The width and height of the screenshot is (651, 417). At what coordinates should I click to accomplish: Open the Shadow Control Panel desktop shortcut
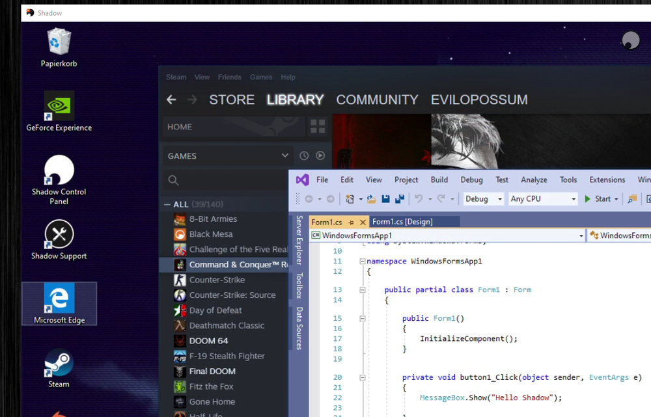59,180
